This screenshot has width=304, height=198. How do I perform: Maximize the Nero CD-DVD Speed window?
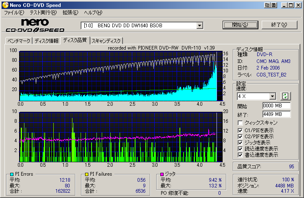(291, 5)
